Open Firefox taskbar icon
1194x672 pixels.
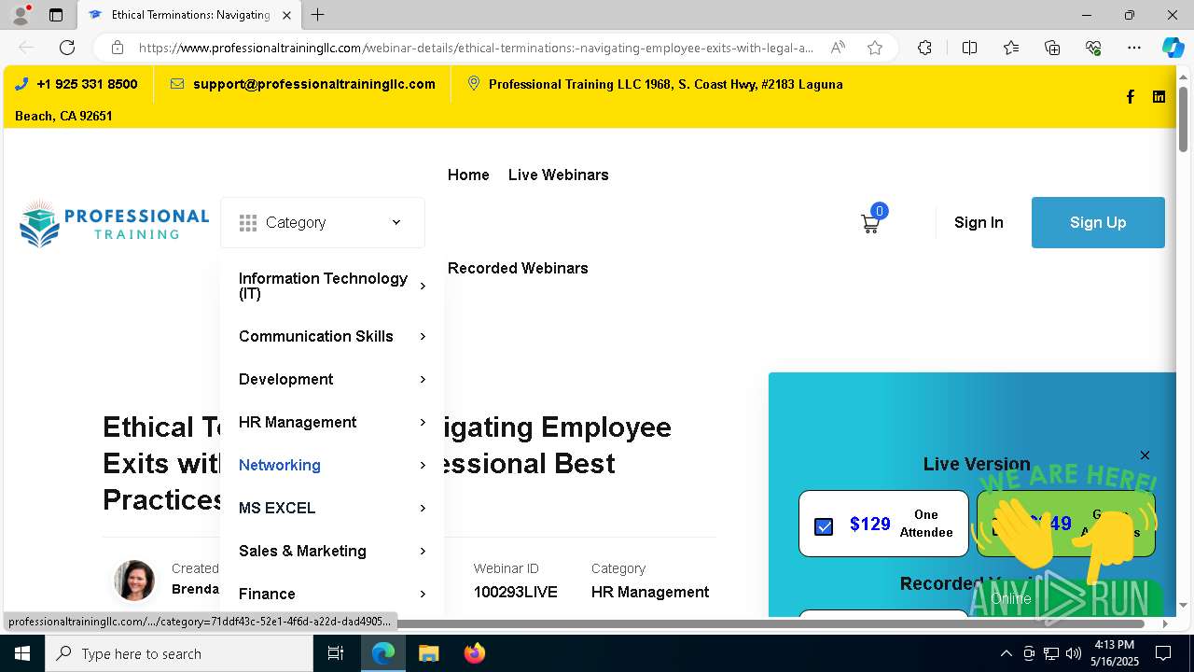tap(474, 653)
